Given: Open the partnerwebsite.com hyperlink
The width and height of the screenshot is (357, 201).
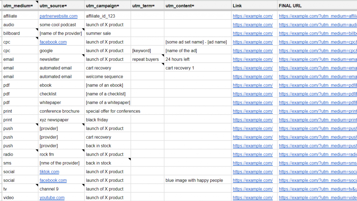Looking at the screenshot, I should pos(58,16).
